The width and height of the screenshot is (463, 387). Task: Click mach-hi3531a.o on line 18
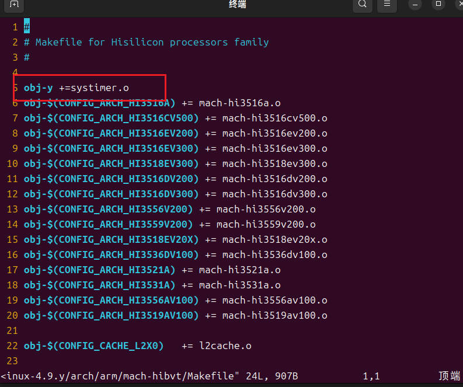point(239,285)
